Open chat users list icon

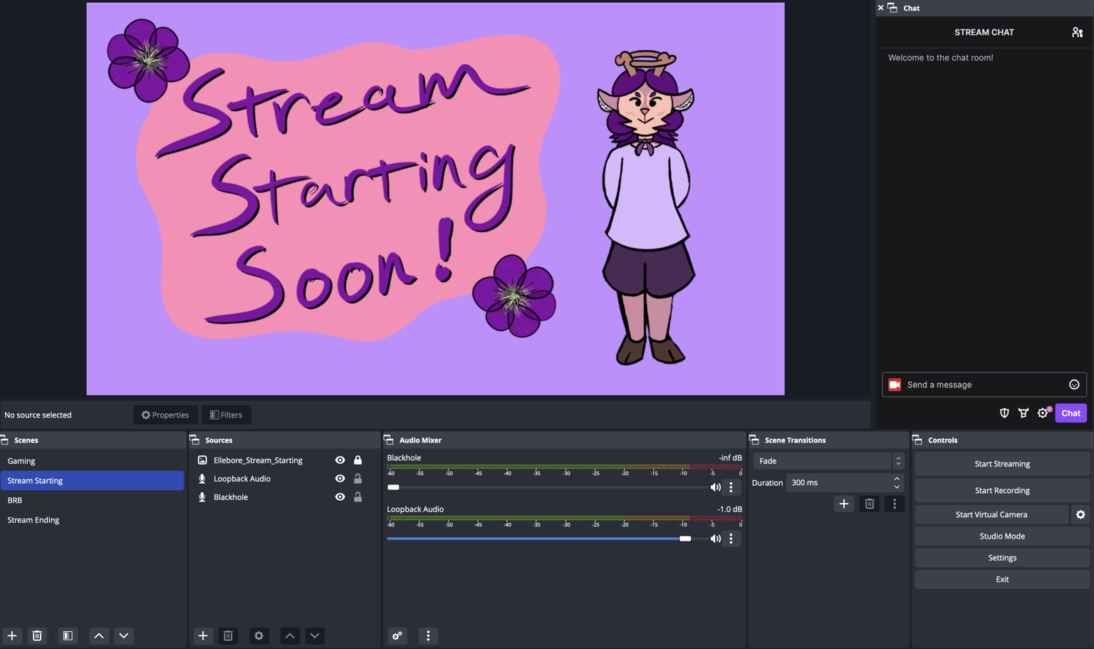(1077, 32)
